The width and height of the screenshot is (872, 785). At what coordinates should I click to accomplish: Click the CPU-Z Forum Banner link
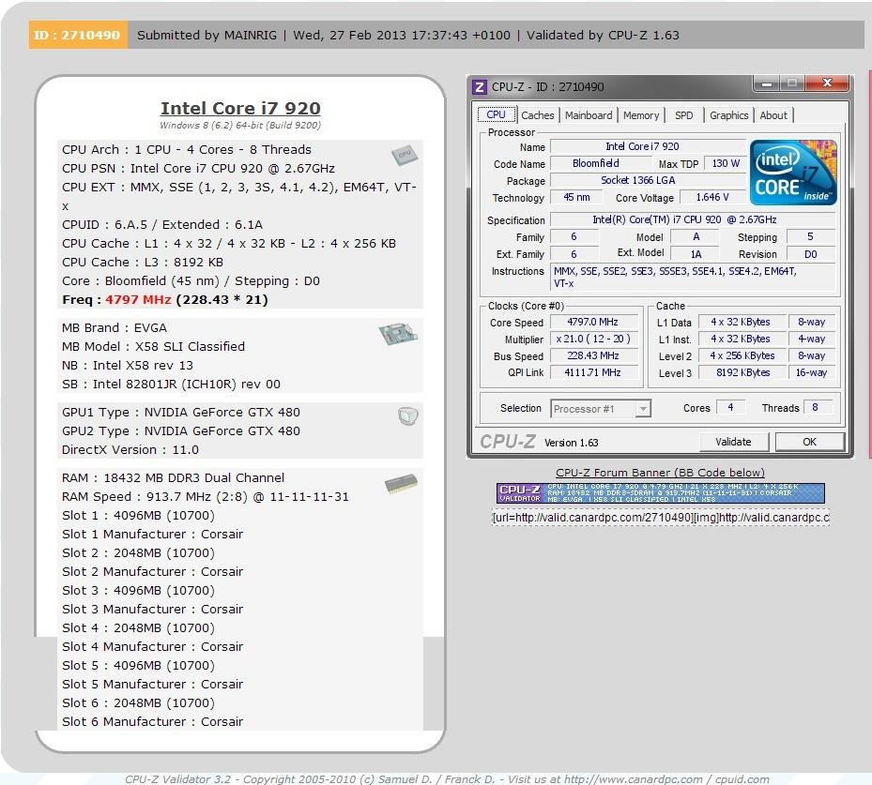660,473
